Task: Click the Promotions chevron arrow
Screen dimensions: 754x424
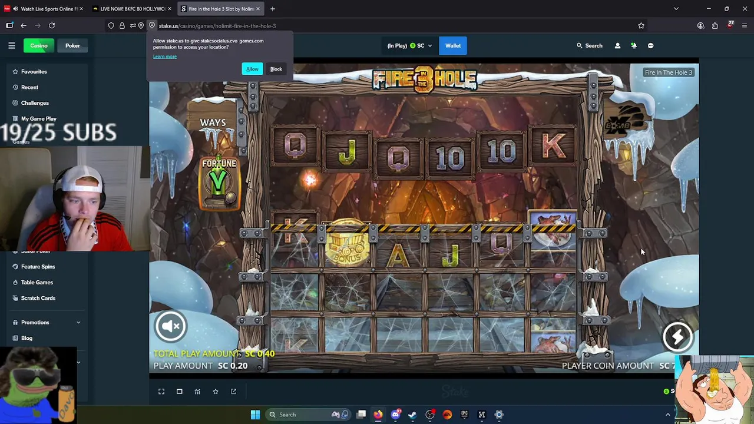Action: pyautogui.click(x=78, y=323)
